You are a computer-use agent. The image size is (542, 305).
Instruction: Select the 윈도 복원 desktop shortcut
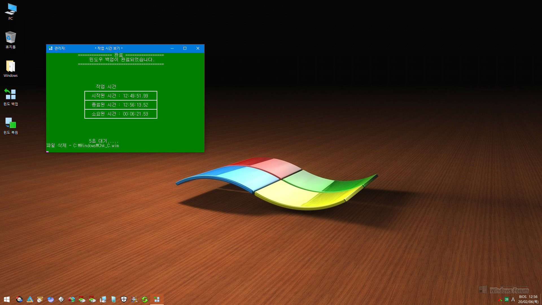pyautogui.click(x=11, y=125)
